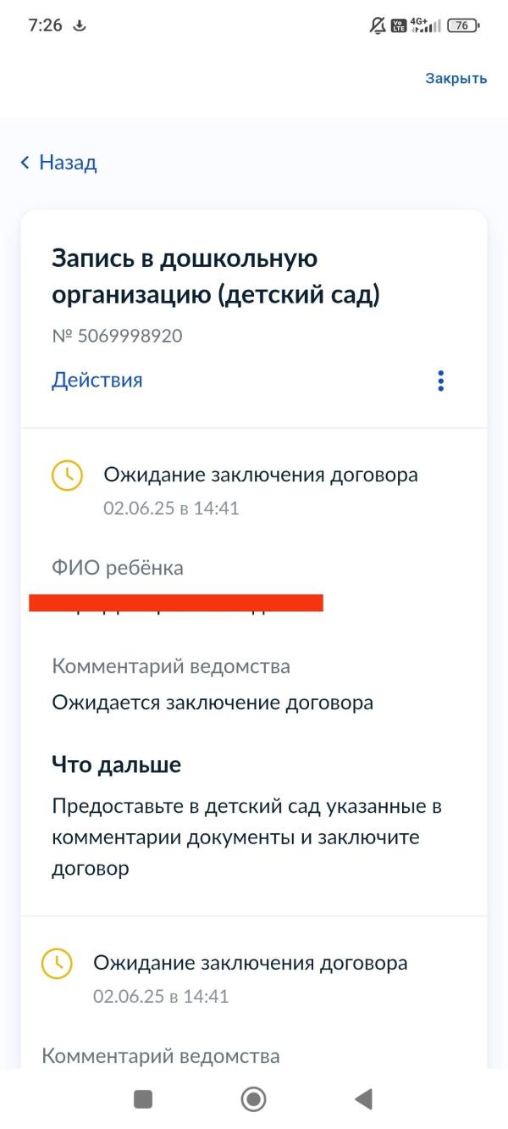The width and height of the screenshot is (508, 1129).
Task: Tap the Android recent apps square
Action: coord(143,1099)
